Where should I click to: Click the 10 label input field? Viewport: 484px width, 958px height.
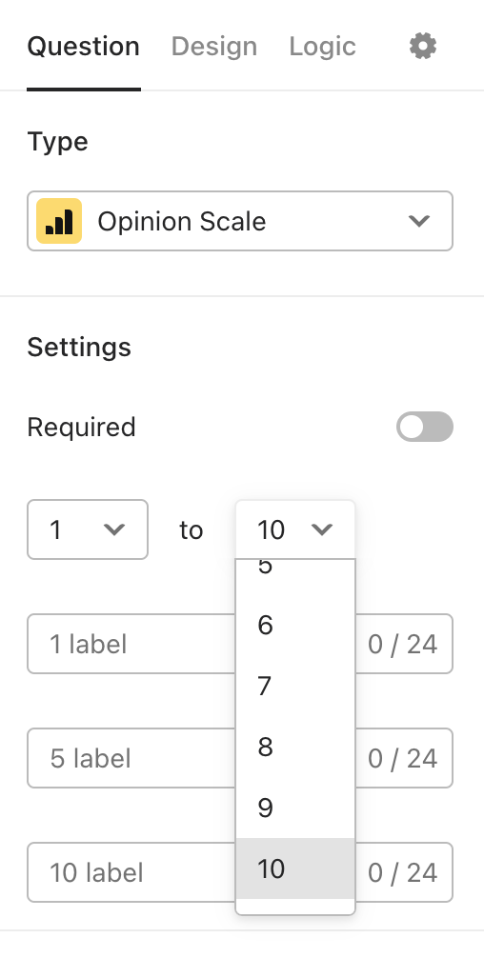[131, 872]
